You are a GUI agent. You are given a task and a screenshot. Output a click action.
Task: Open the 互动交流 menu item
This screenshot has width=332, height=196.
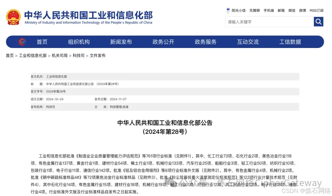(x=248, y=42)
